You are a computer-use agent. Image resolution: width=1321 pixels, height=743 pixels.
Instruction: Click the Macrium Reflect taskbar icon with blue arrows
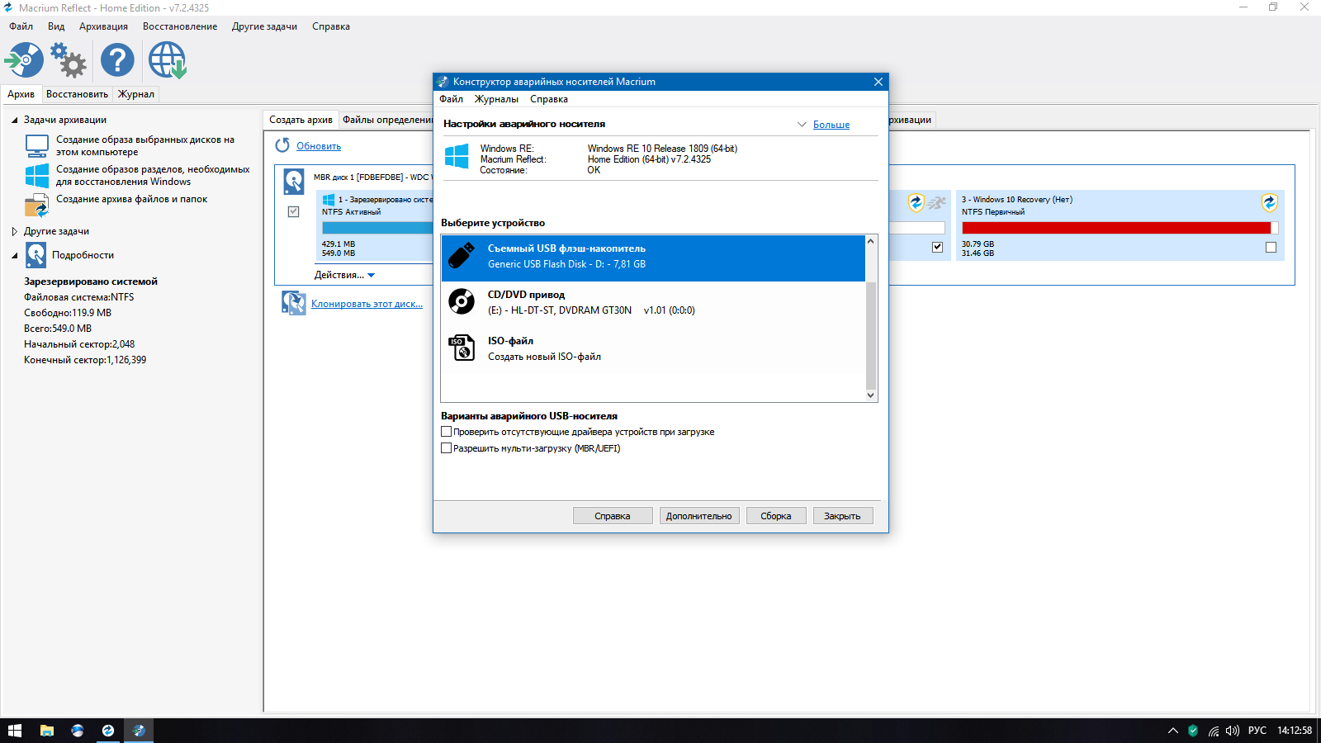pos(108,731)
